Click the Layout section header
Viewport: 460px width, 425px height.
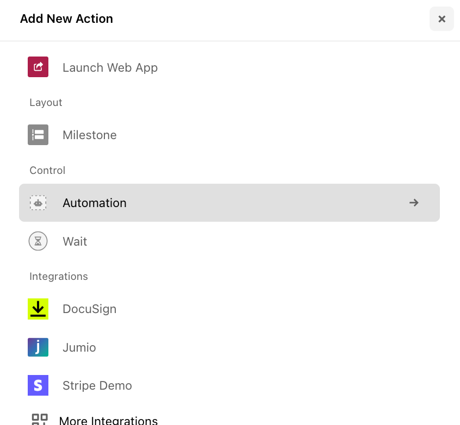click(46, 102)
